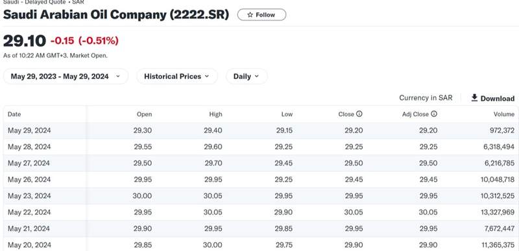
Task: Click volume 6,216,785 for May 27
Action: pos(499,163)
